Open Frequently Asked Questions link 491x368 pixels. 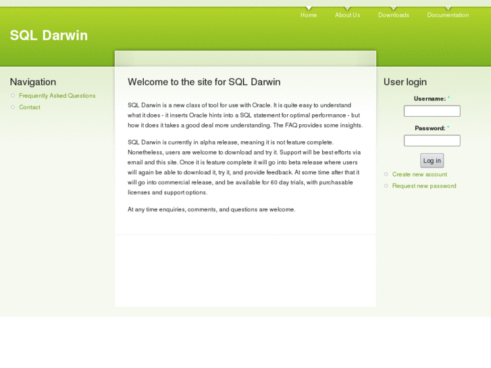click(57, 96)
